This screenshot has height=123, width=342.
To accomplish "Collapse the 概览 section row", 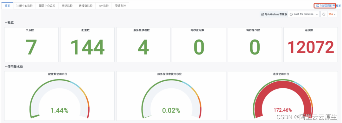I will click(9, 22).
